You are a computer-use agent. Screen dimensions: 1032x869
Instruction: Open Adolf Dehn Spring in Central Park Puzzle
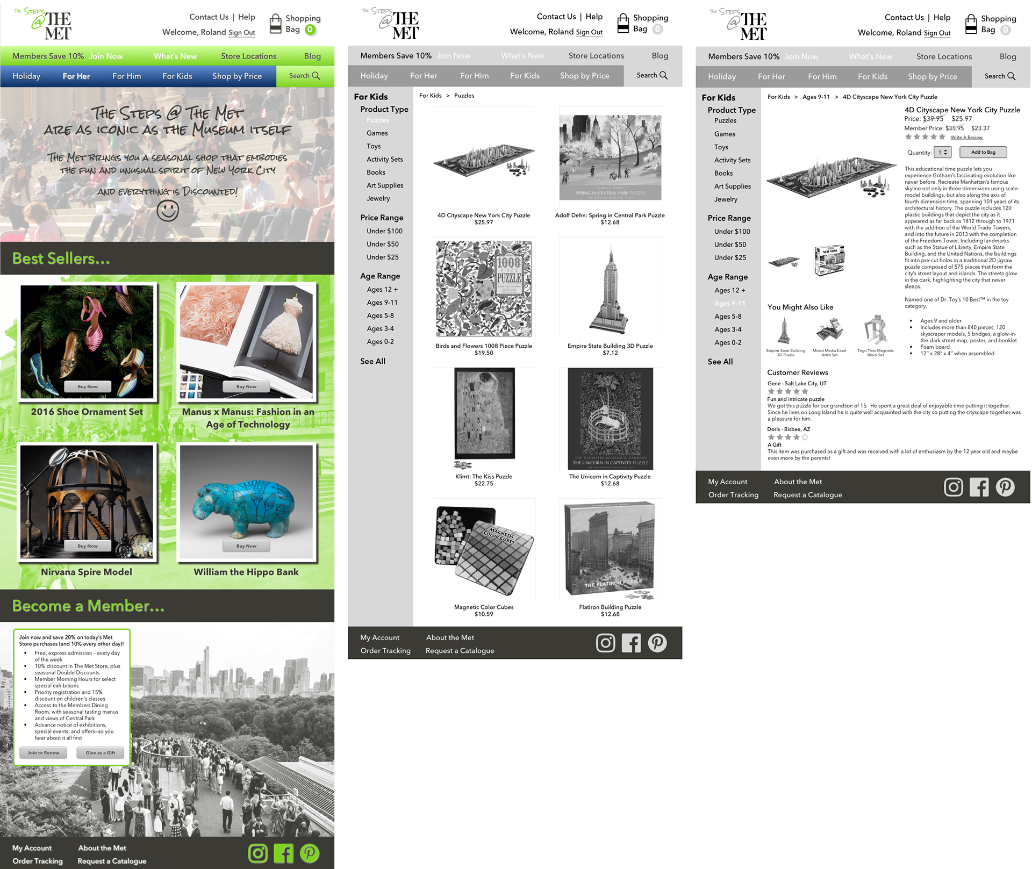(x=610, y=157)
